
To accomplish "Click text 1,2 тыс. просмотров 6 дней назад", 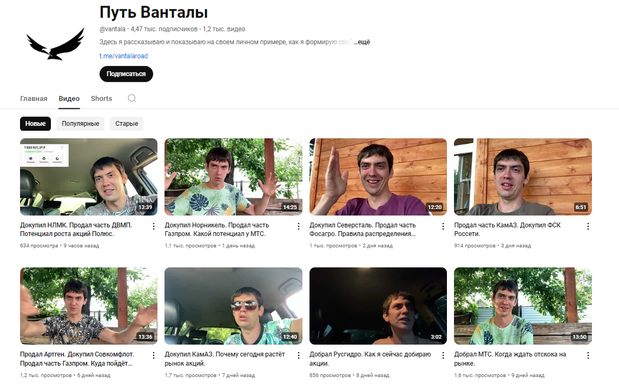I will click(65, 375).
